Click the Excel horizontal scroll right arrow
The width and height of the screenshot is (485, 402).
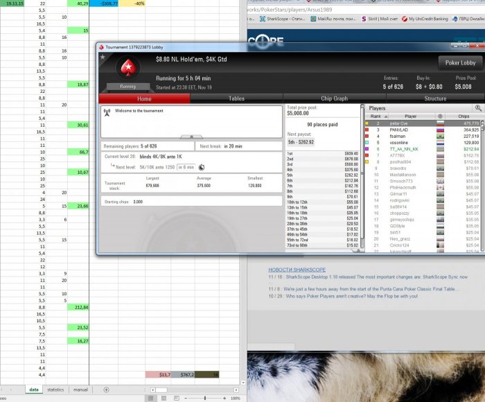[236, 390]
